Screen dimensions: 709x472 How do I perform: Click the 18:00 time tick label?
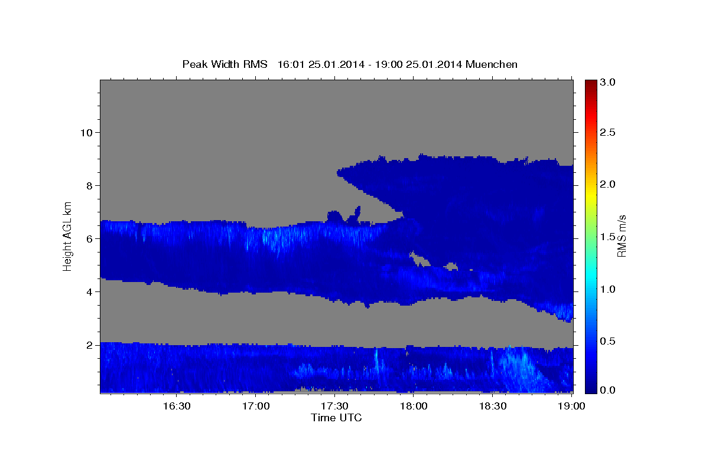click(x=414, y=407)
